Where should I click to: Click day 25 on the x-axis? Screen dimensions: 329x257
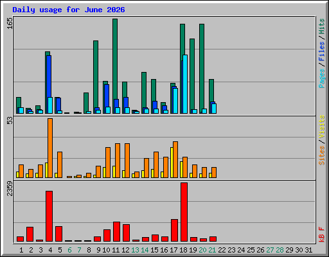point(251,250)
